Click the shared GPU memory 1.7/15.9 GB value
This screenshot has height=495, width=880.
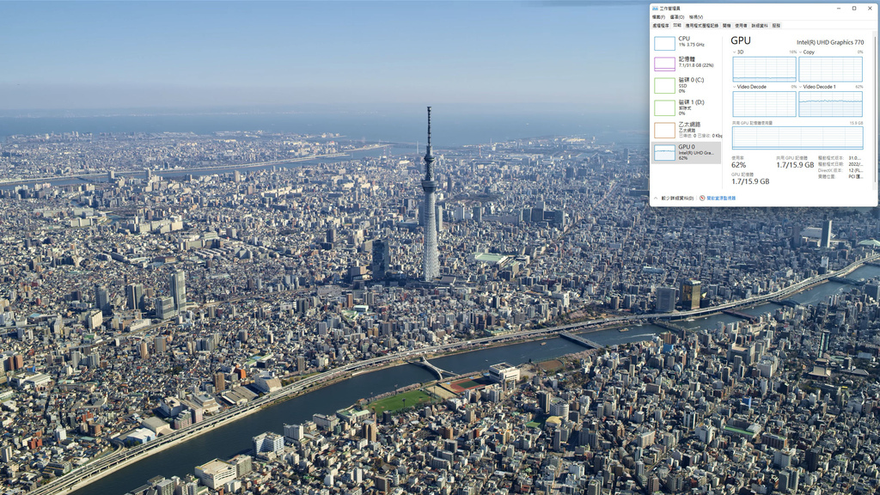[795, 165]
